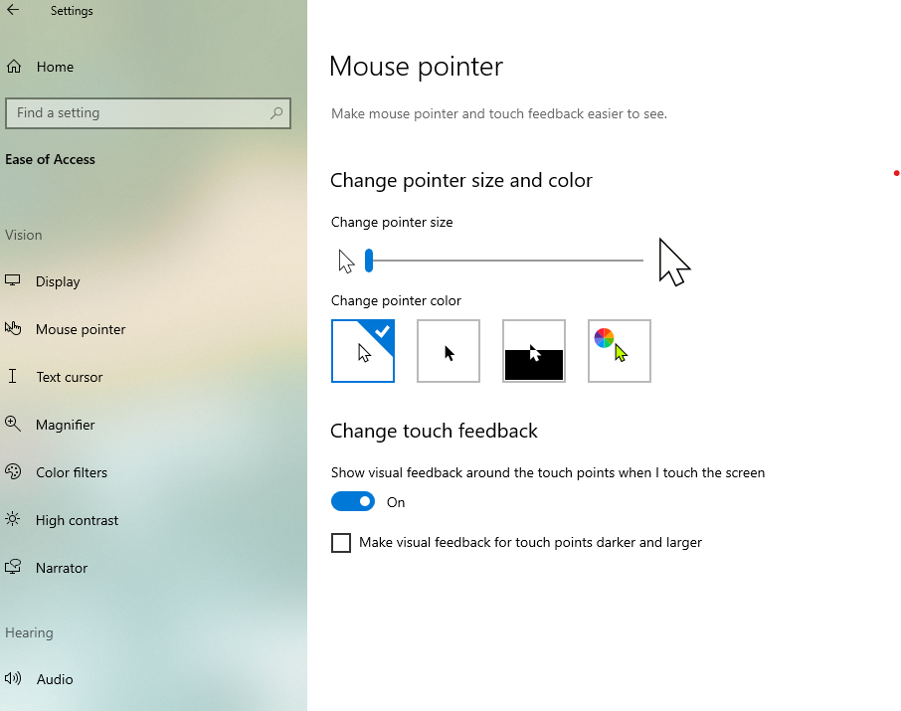Select the black pointer color option
This screenshot has width=901, height=711.
click(x=448, y=351)
